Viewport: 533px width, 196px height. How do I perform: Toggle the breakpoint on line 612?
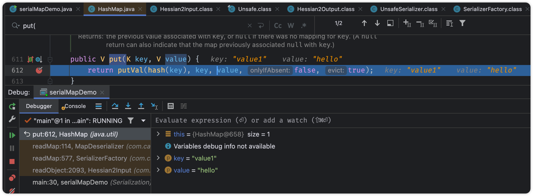point(39,70)
